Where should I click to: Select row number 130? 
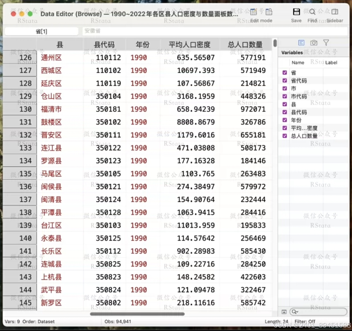click(20, 109)
